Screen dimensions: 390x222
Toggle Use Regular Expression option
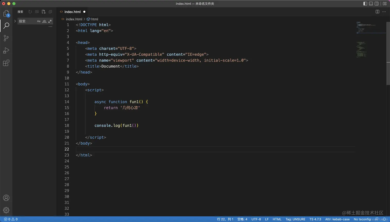[x=50, y=21]
